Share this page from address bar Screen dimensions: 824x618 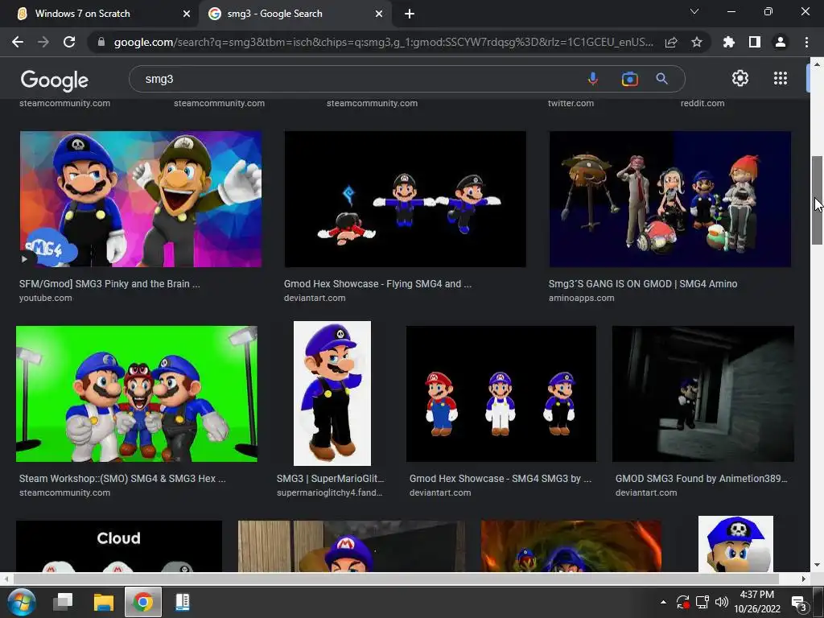point(671,42)
